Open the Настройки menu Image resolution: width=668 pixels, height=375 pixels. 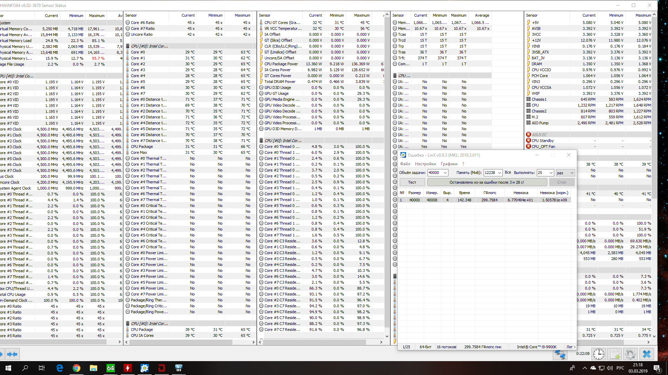pos(425,164)
